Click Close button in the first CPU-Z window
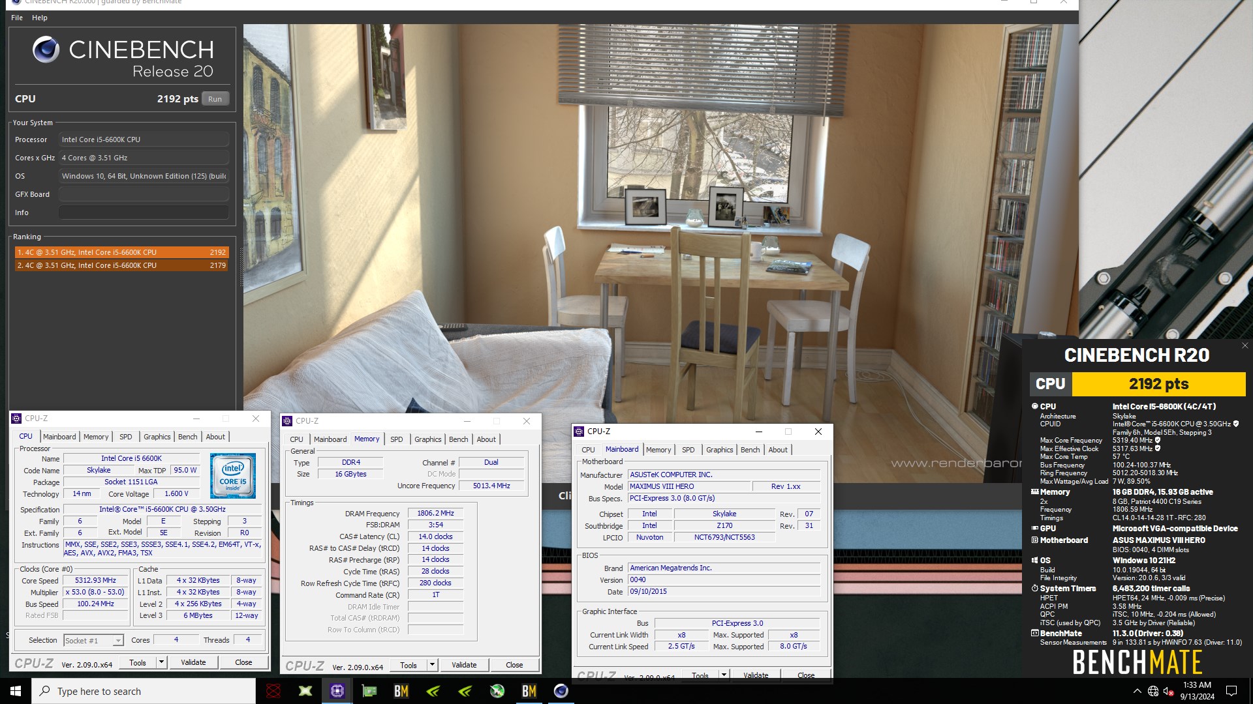This screenshot has width=1253, height=704. tap(243, 662)
